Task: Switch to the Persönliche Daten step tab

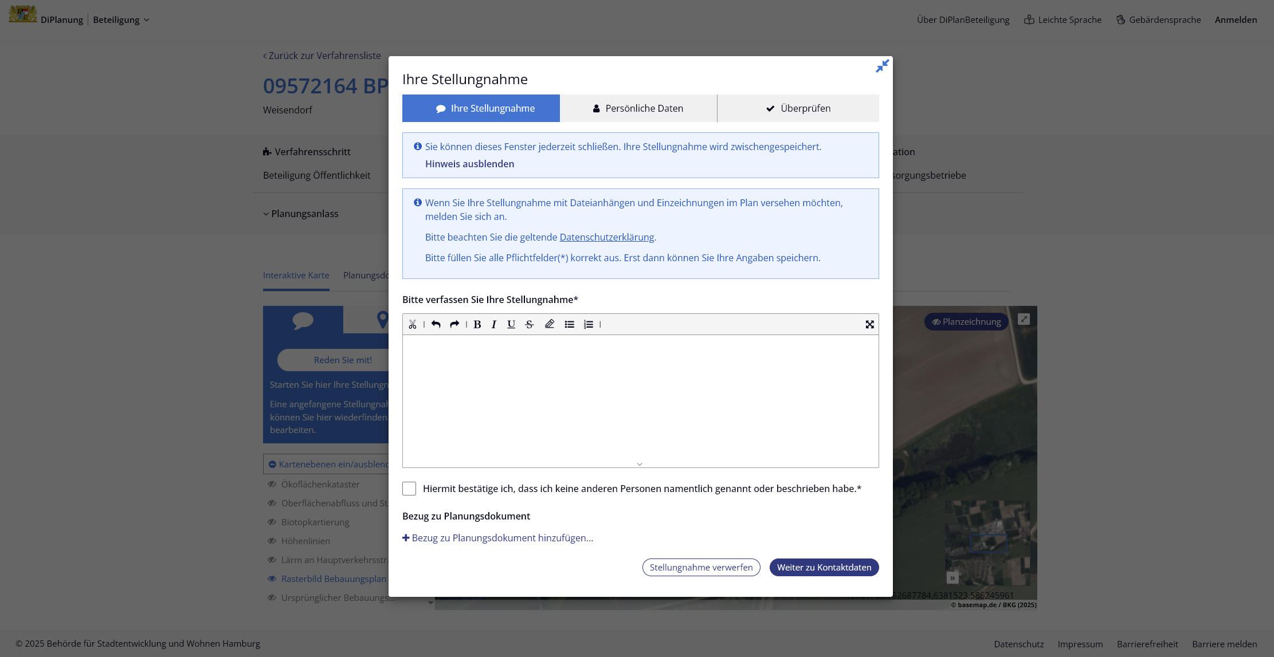Action: click(x=638, y=108)
